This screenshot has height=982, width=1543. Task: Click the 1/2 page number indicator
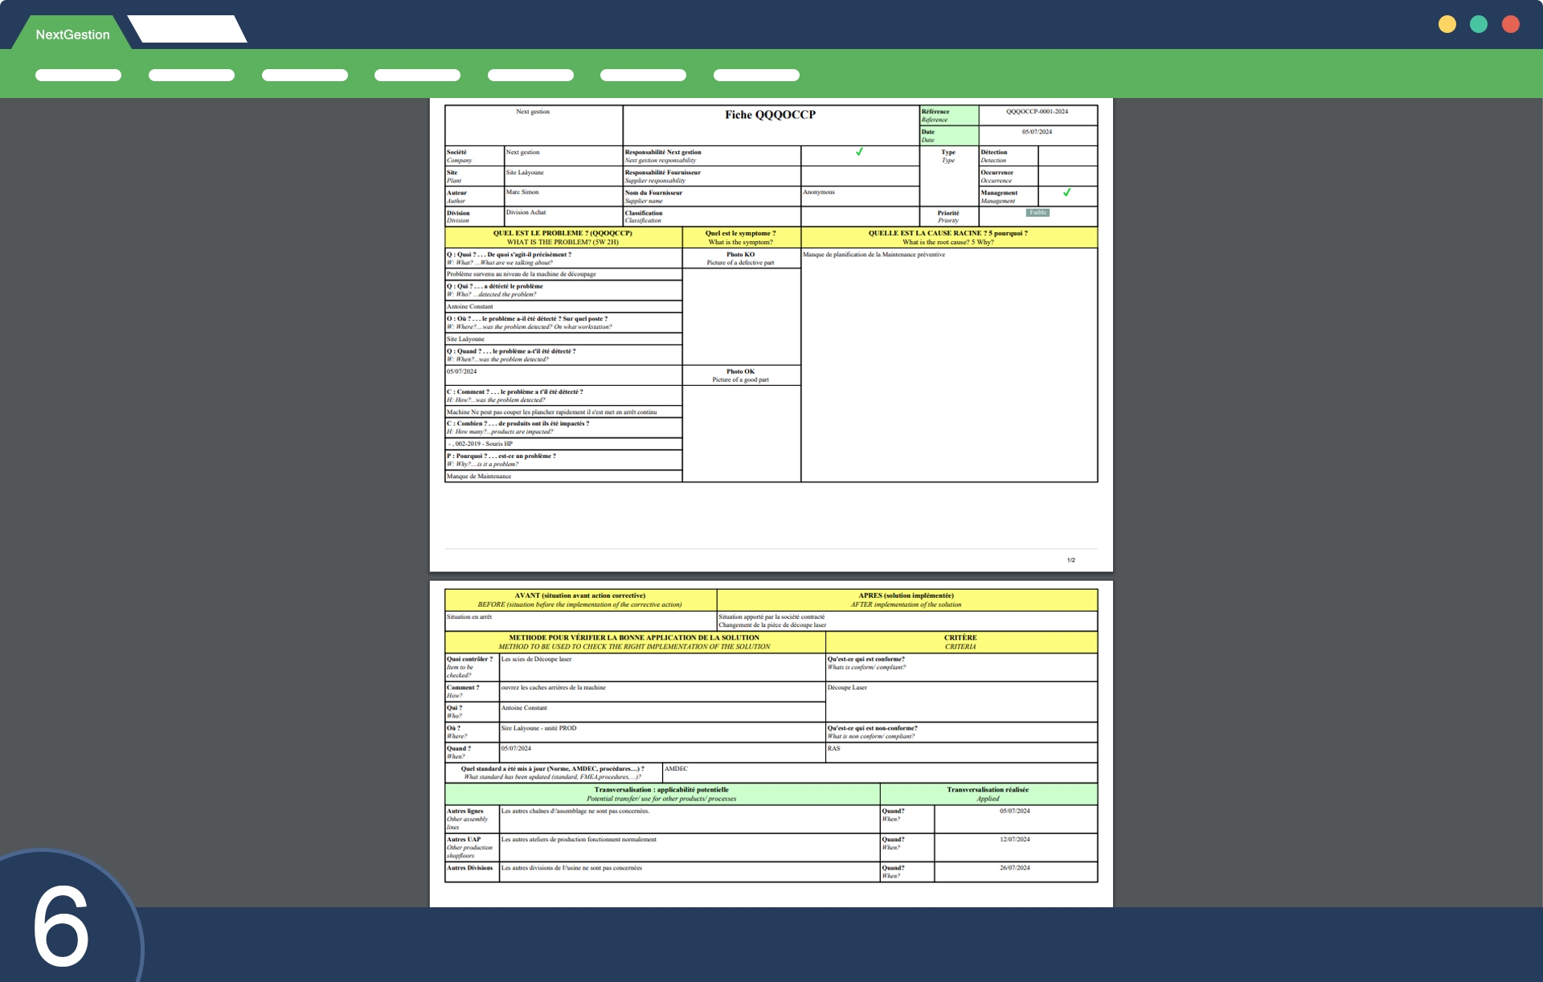tap(1070, 560)
